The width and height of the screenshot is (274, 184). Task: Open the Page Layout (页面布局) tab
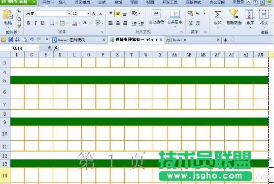click(82, 3)
